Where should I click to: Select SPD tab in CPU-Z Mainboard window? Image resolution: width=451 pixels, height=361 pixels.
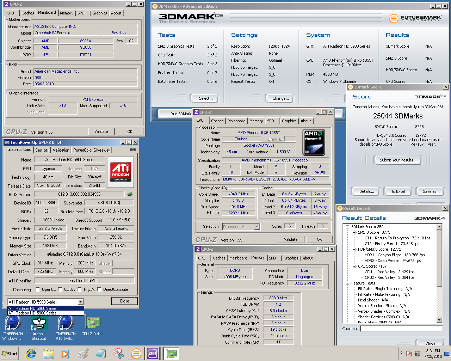[x=81, y=13]
